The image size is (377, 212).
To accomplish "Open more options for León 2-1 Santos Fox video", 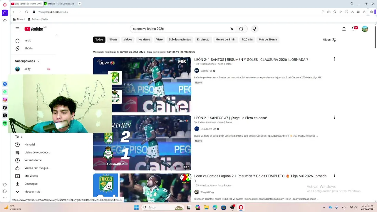I will 334,59.
